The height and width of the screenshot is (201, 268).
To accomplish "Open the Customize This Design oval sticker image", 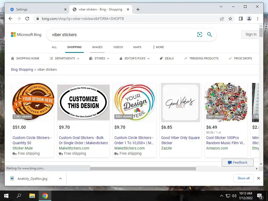I will point(83,102).
